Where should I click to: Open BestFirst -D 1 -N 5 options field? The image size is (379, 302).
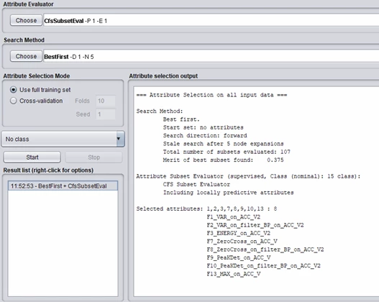[211, 57]
